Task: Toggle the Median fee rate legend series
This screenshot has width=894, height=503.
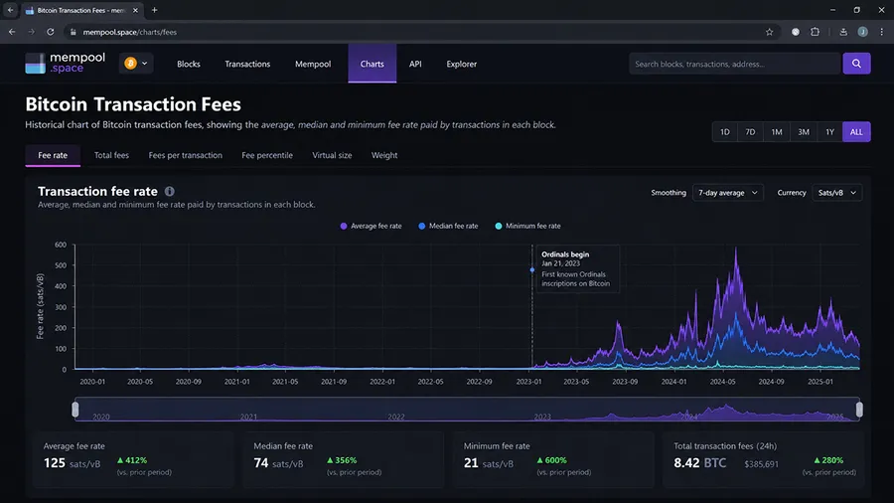Action: coord(448,226)
